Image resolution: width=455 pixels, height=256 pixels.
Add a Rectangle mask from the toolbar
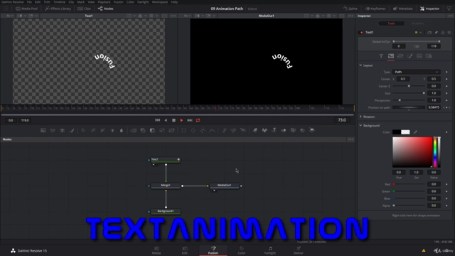[183, 130]
